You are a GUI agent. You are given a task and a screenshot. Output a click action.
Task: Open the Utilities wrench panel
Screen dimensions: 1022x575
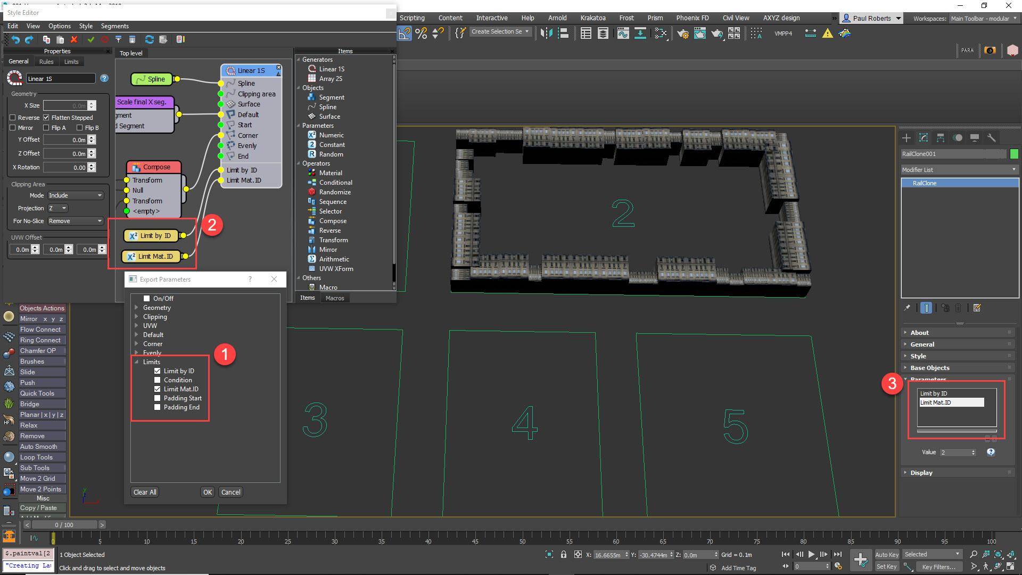pyautogui.click(x=992, y=138)
